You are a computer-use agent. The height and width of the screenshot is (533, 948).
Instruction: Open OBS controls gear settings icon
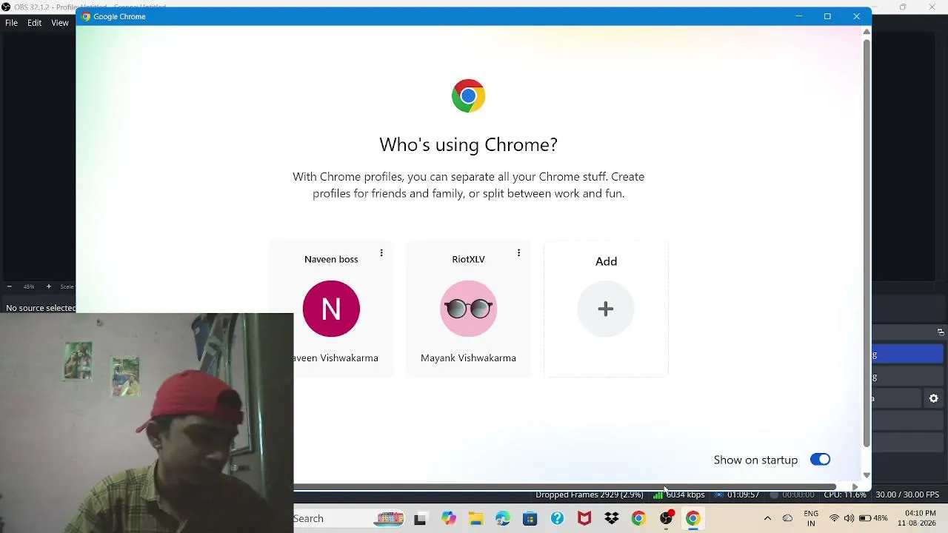[934, 398]
